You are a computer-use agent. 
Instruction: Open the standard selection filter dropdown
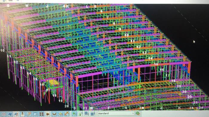click(116, 113)
